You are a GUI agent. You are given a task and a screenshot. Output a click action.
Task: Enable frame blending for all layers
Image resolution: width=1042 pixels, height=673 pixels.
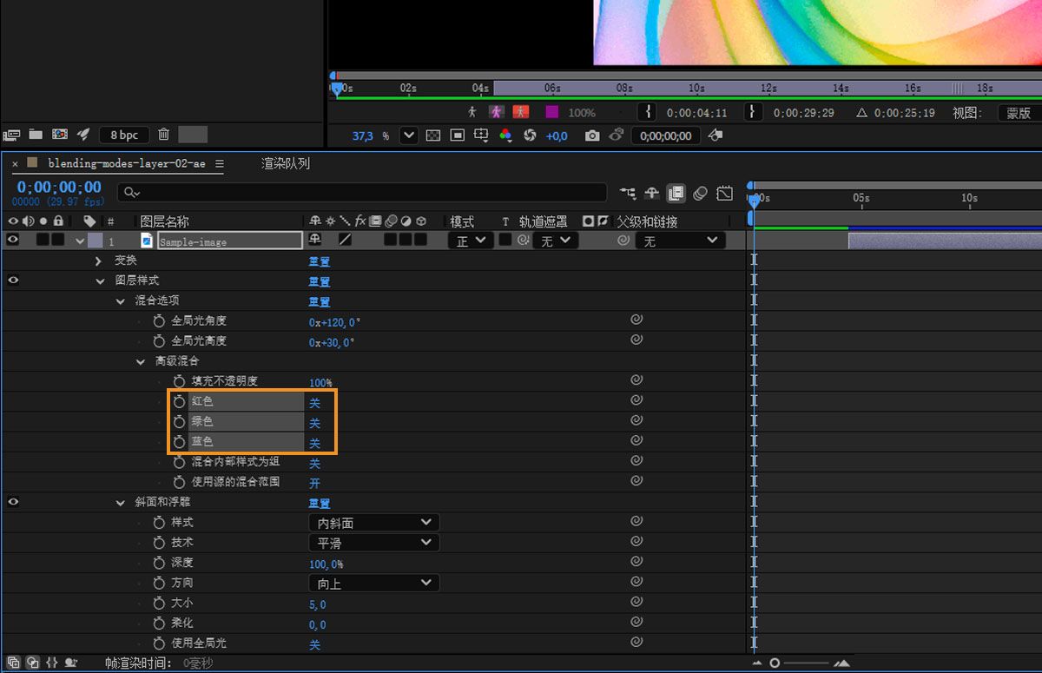(x=676, y=193)
